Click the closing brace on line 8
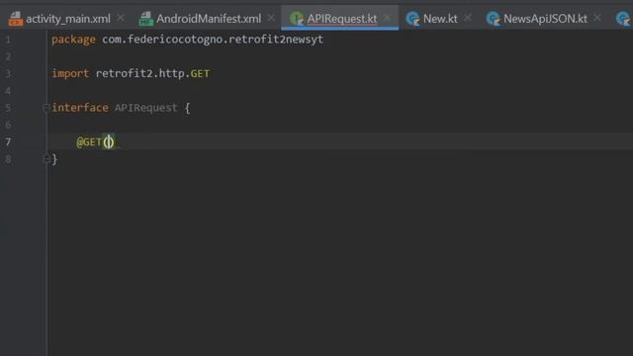 coord(54,159)
